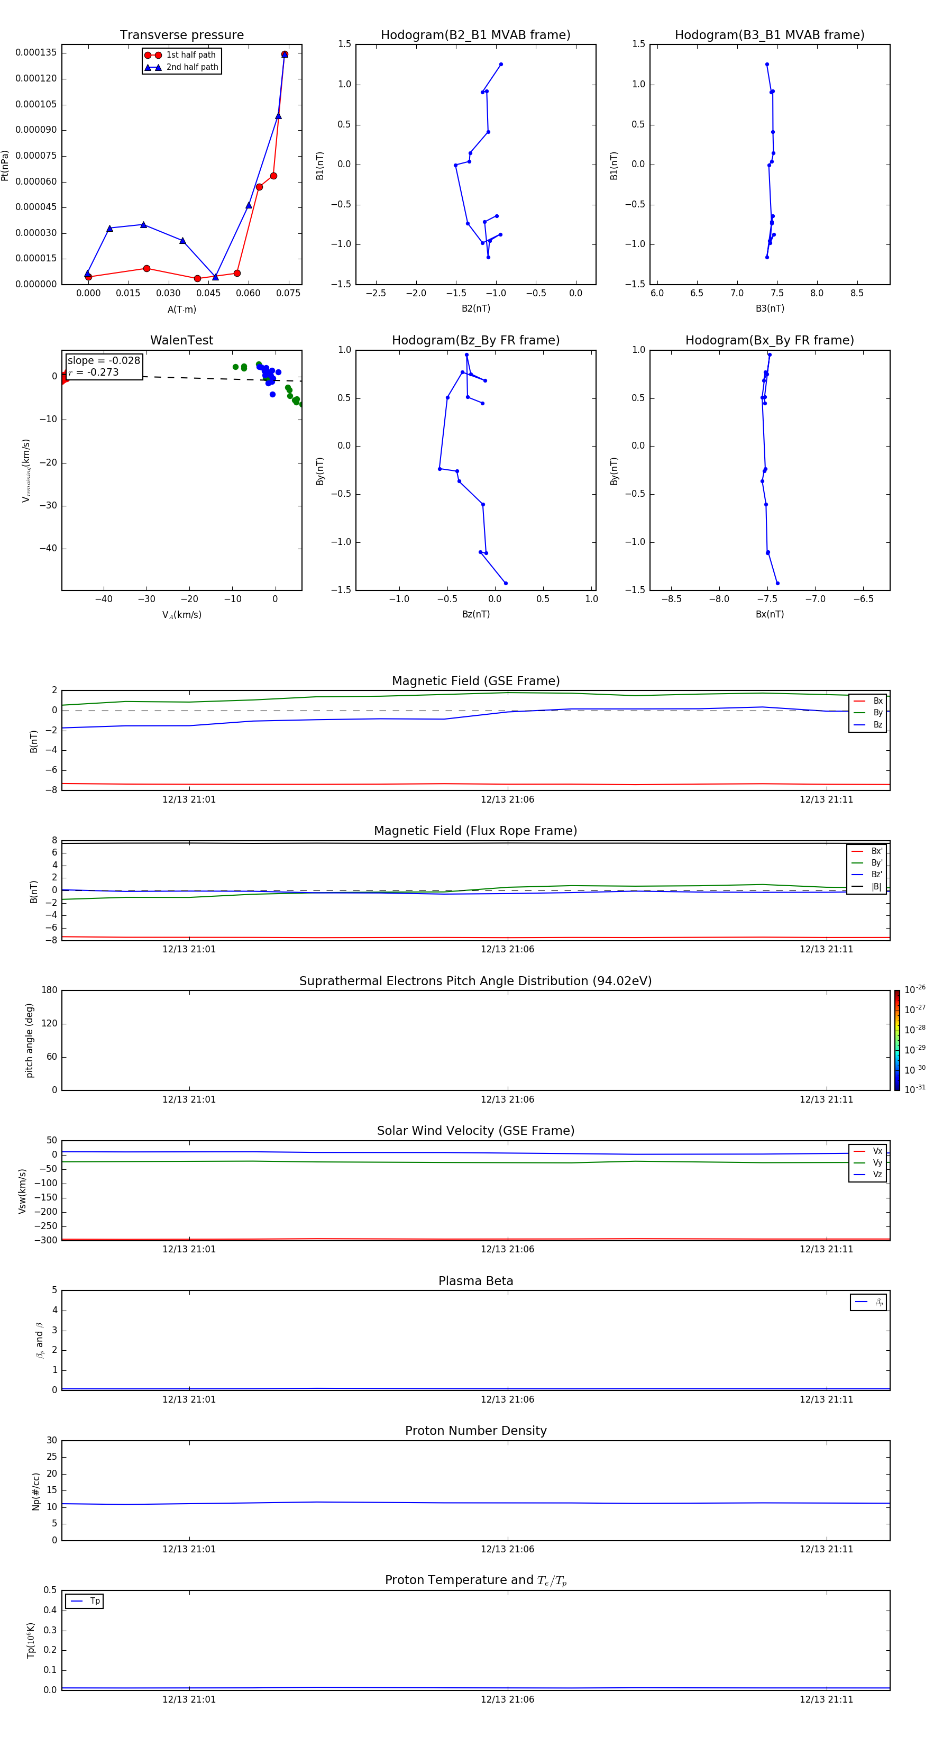Select the 'Hodogram(B3_B1 MVAB frame)' title

pos(770,35)
